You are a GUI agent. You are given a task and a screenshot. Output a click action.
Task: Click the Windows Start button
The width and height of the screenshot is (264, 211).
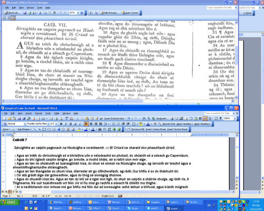[x=10, y=202]
